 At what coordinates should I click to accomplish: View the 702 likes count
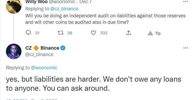(x=104, y=33)
